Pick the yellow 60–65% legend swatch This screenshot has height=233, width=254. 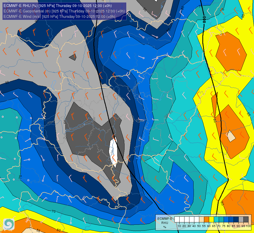pos(211,220)
